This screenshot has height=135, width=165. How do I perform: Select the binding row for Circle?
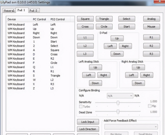[40, 63]
